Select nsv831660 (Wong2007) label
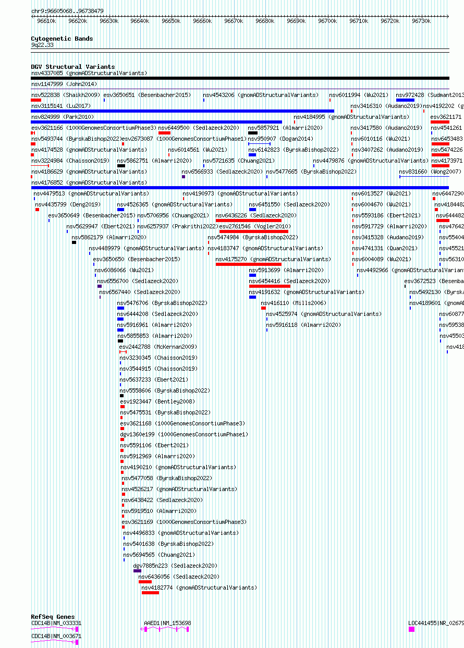The image size is (464, 648). point(431,172)
